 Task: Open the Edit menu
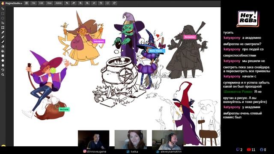(41, 3)
